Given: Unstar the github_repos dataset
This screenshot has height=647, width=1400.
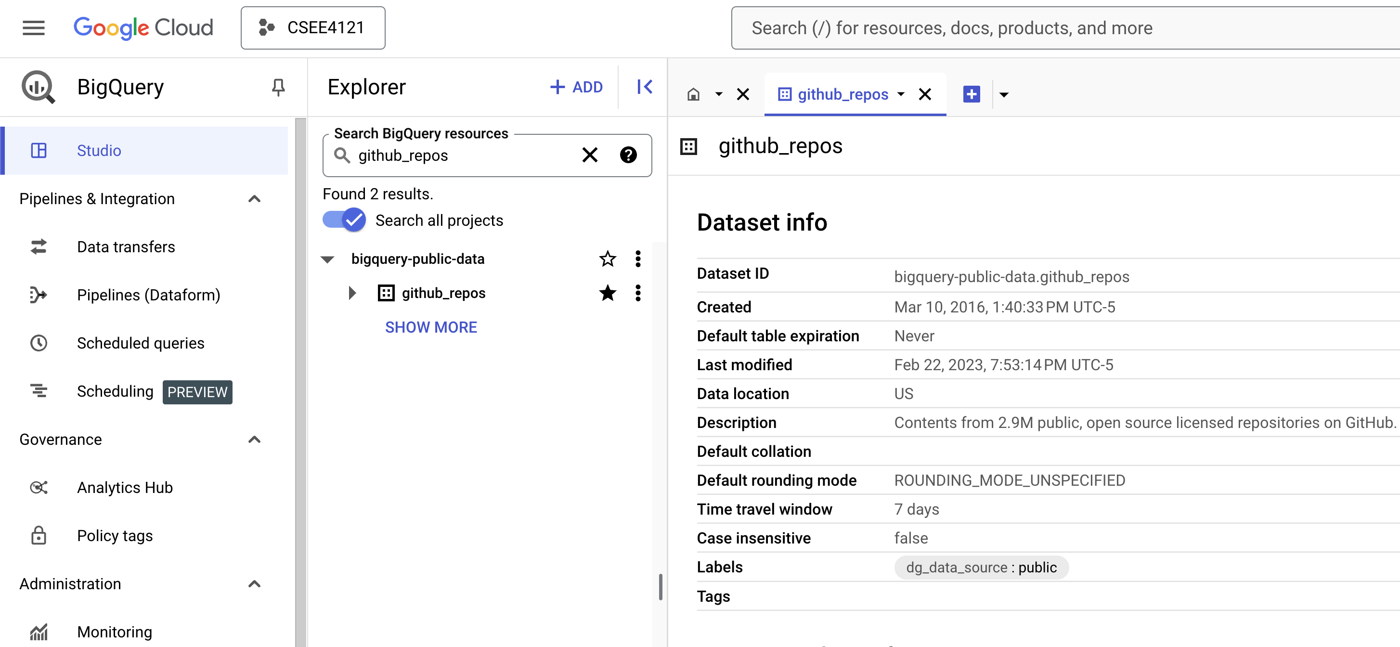Looking at the screenshot, I should (x=607, y=293).
